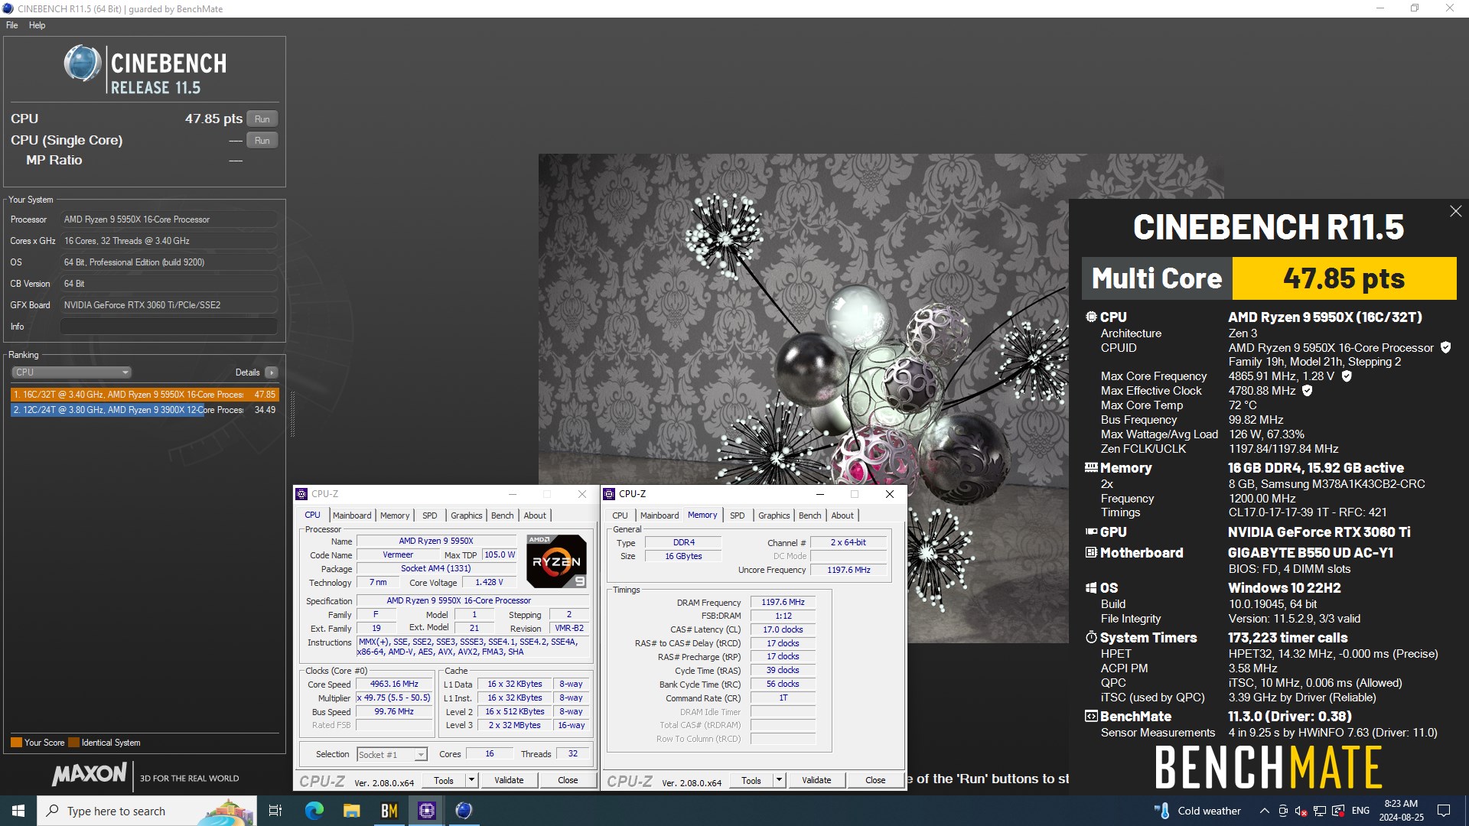
Task: Open the Help menu in Cinebench
Action: 37,25
